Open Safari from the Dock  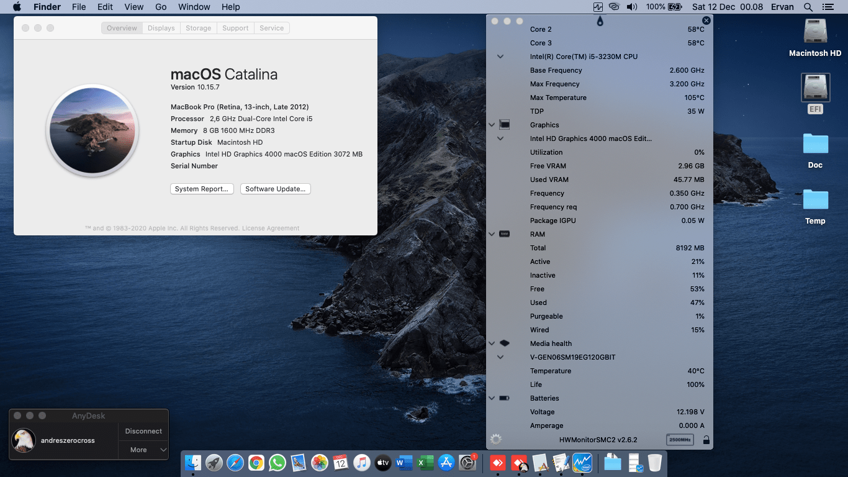[237, 463]
